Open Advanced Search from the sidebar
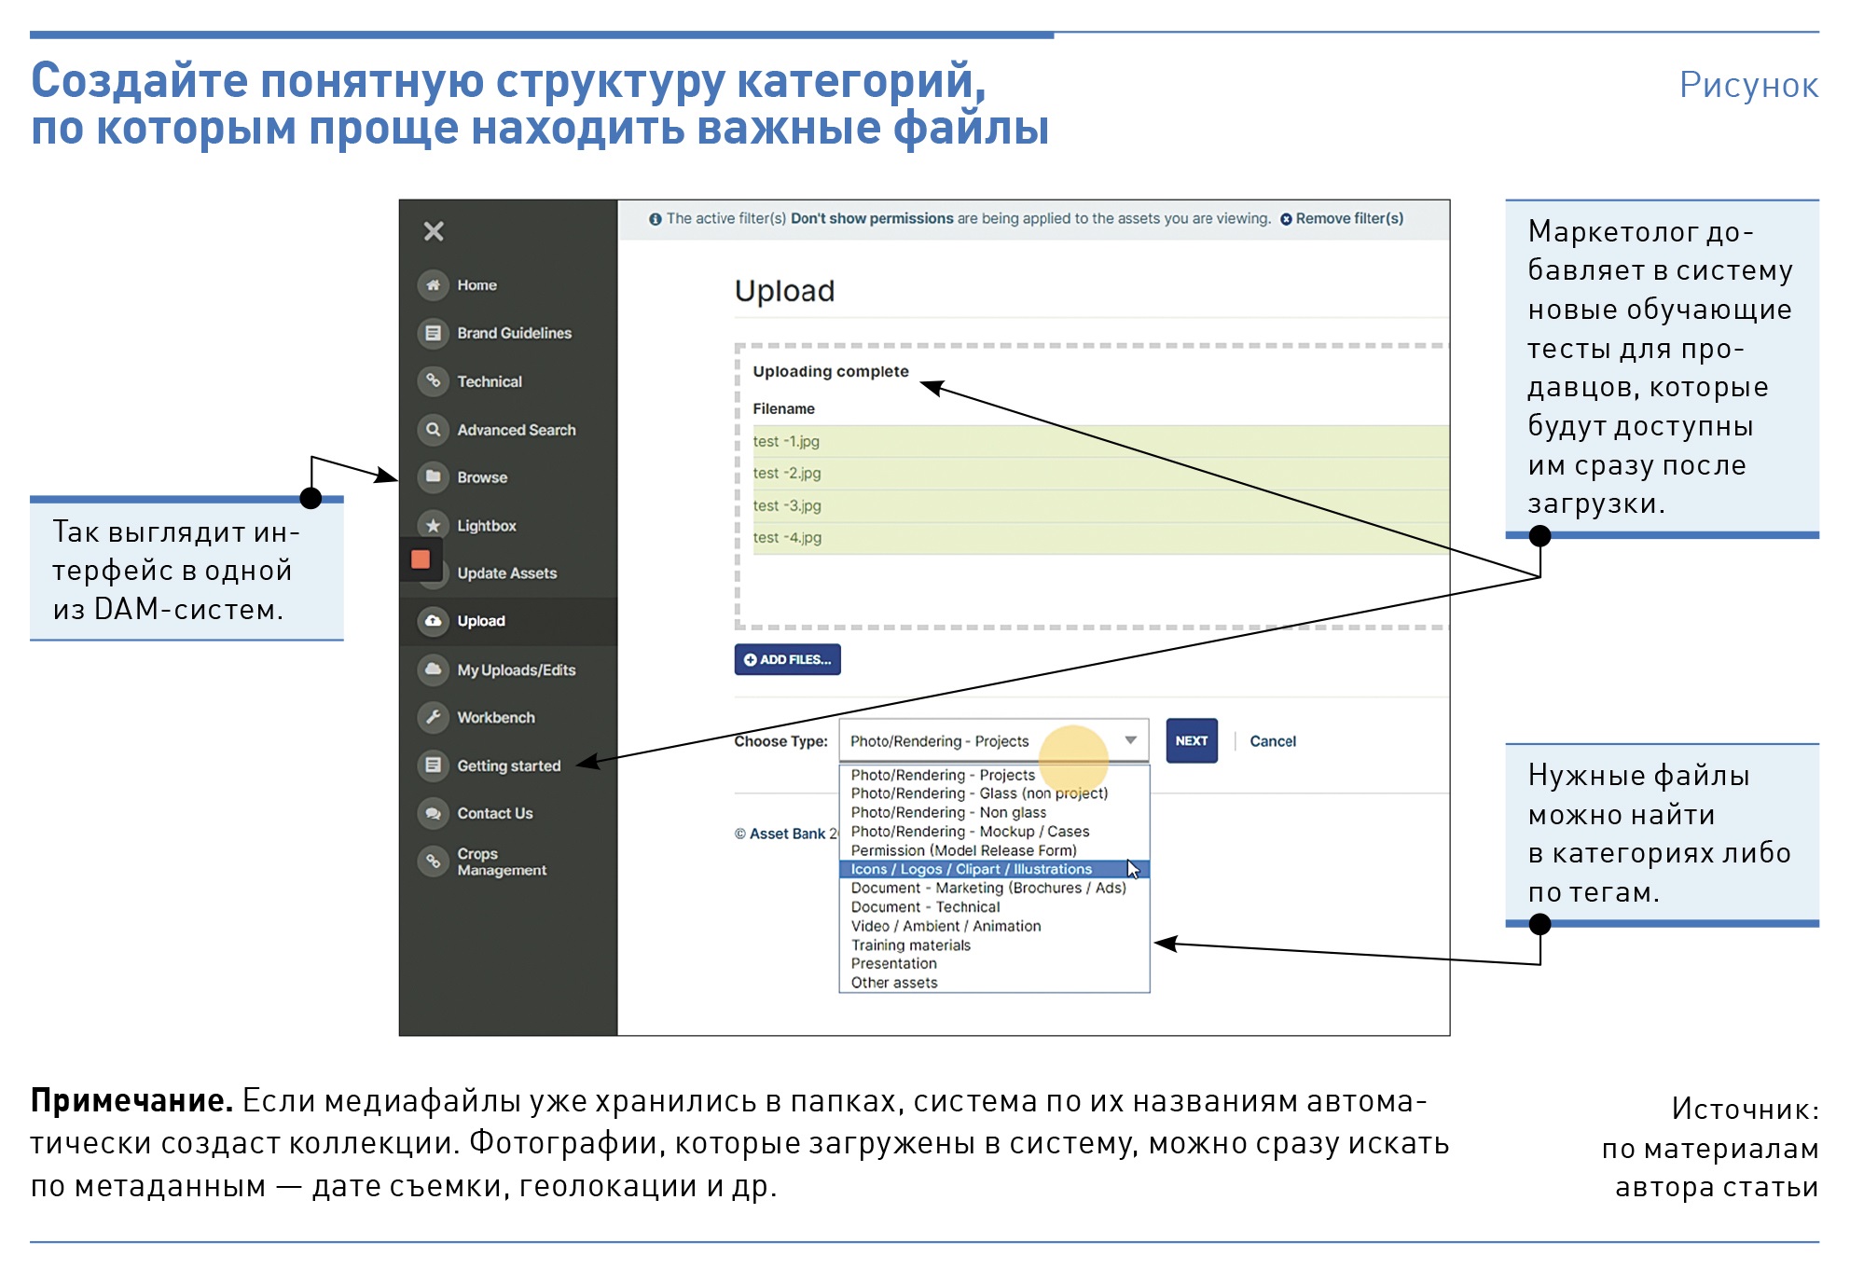 [517, 430]
